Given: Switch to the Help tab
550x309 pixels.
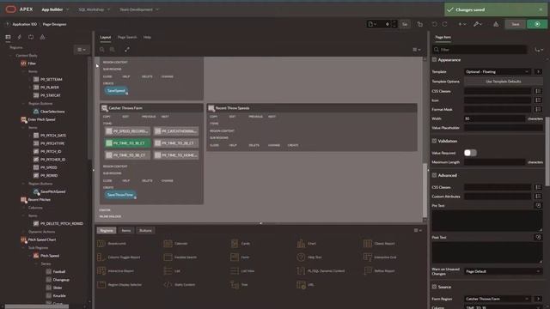Looking at the screenshot, I should point(147,37).
